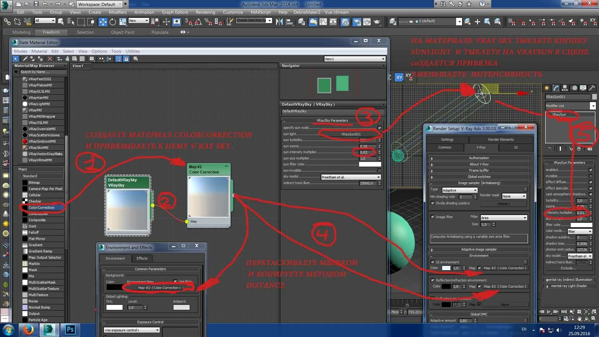
Task: Click the Ambient color swatch
Action: pyautogui.click(x=181, y=307)
